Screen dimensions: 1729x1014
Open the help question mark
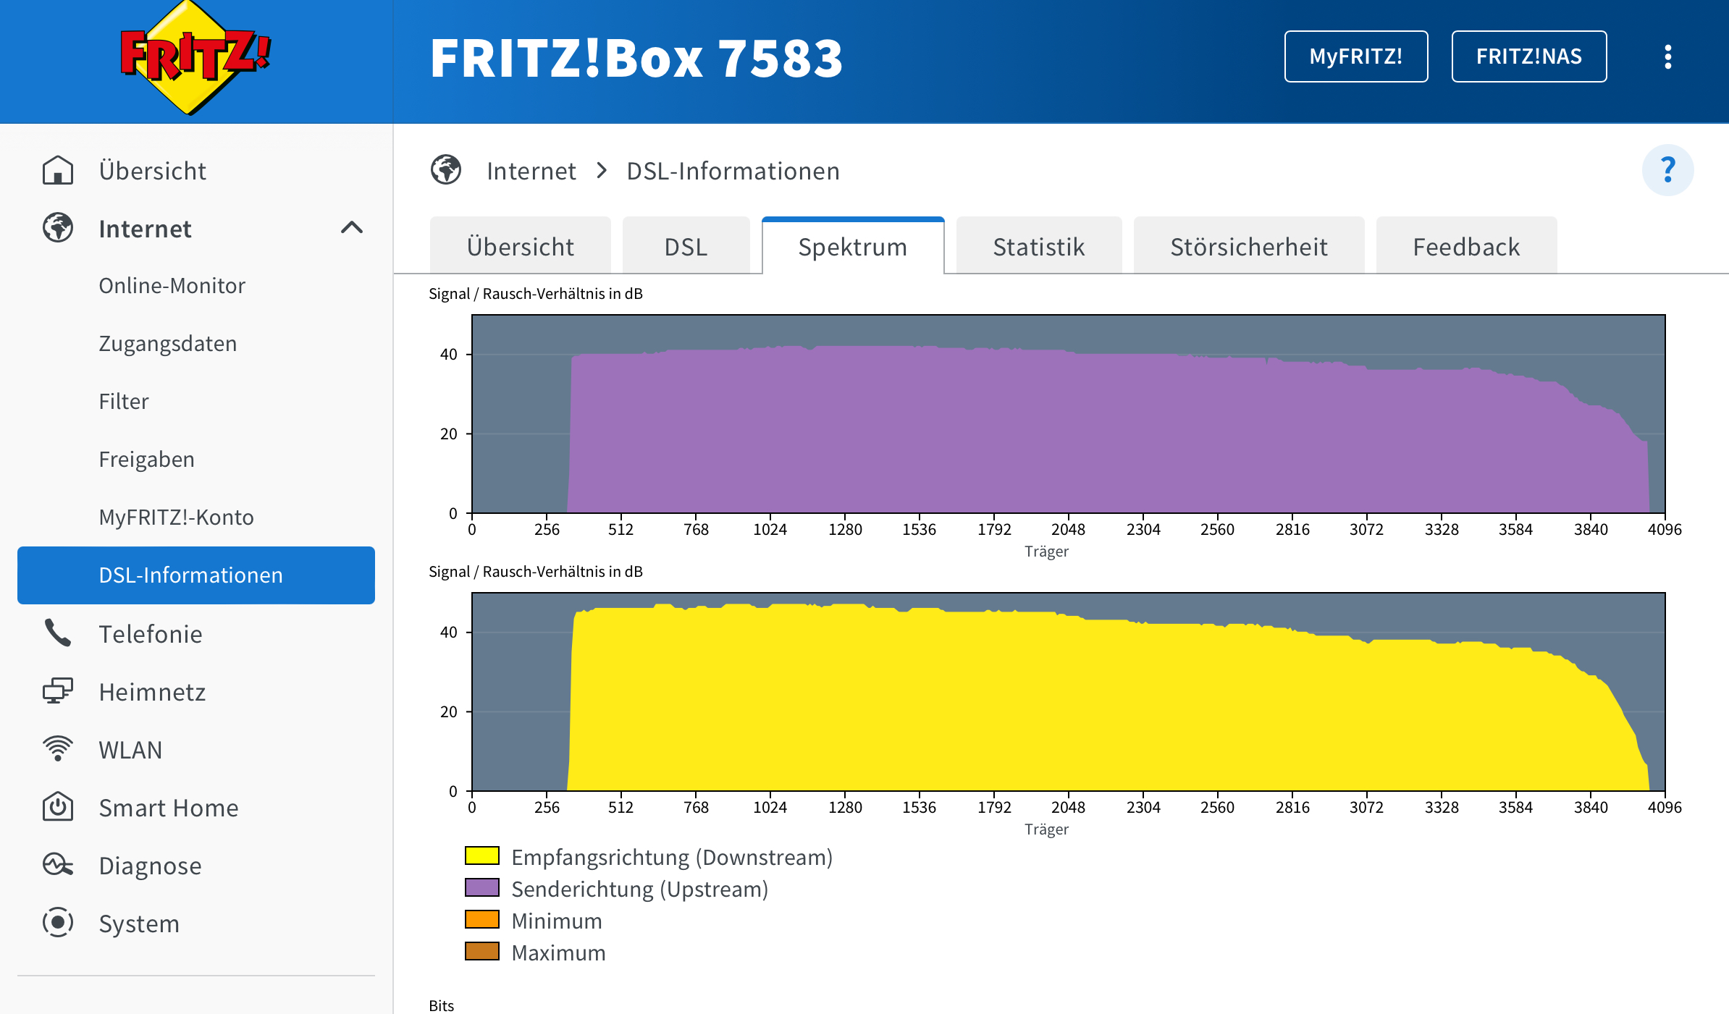click(1667, 170)
